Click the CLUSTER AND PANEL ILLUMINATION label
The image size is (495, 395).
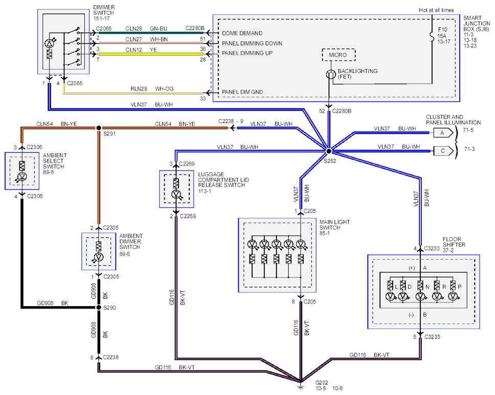pyautogui.click(x=453, y=120)
